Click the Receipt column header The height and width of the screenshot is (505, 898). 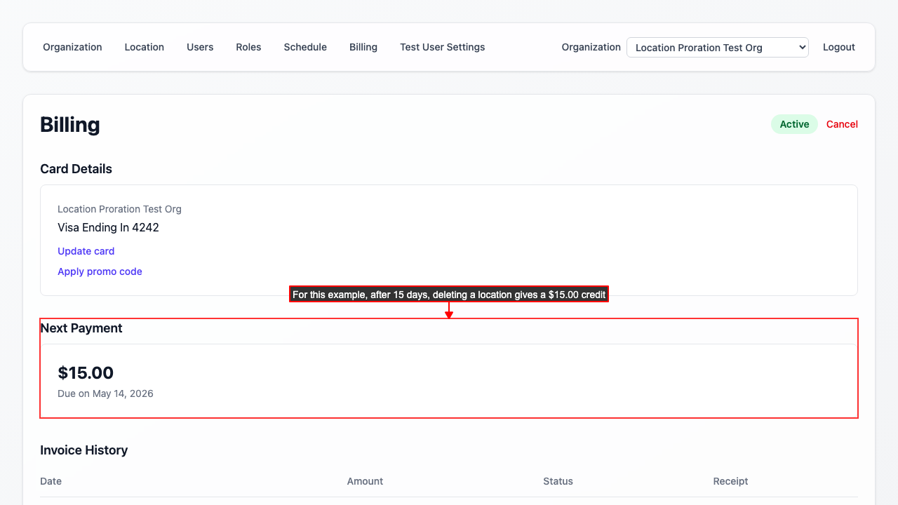pos(730,481)
